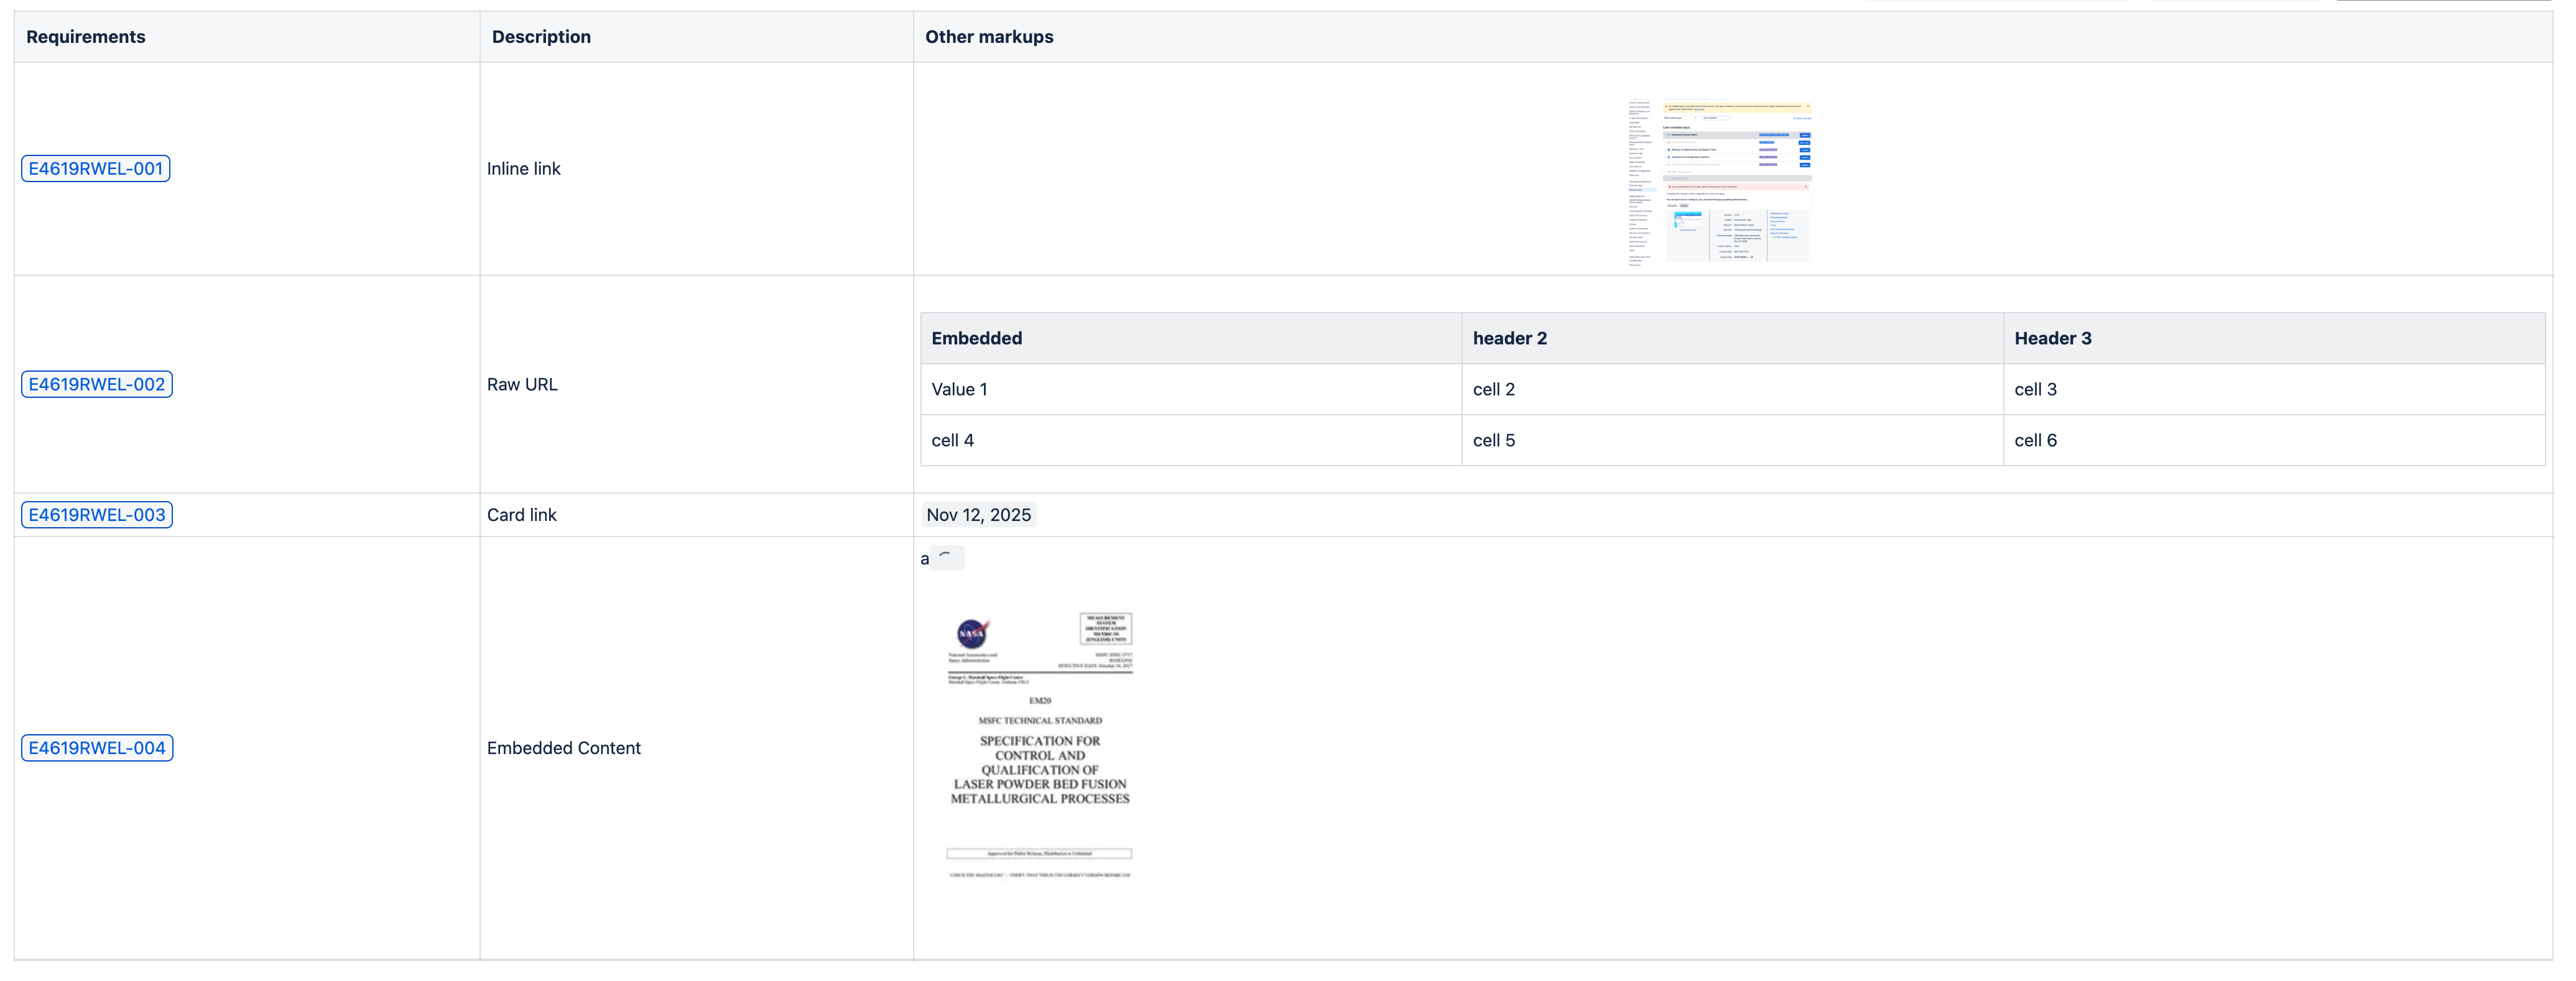Select the Description column header
Screen dimensions: 2576x981
click(x=540, y=36)
